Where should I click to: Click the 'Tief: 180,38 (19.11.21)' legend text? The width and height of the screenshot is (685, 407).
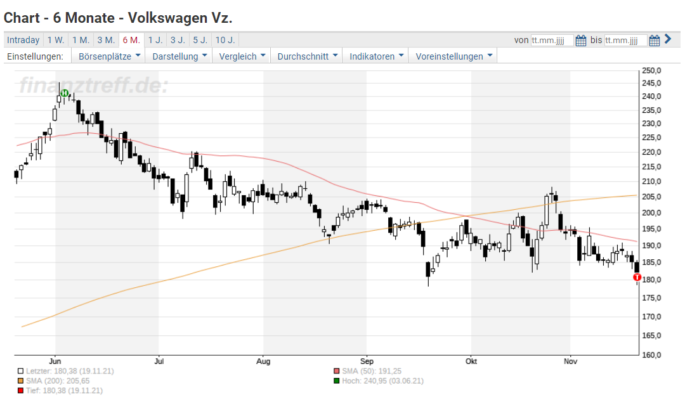64,391
